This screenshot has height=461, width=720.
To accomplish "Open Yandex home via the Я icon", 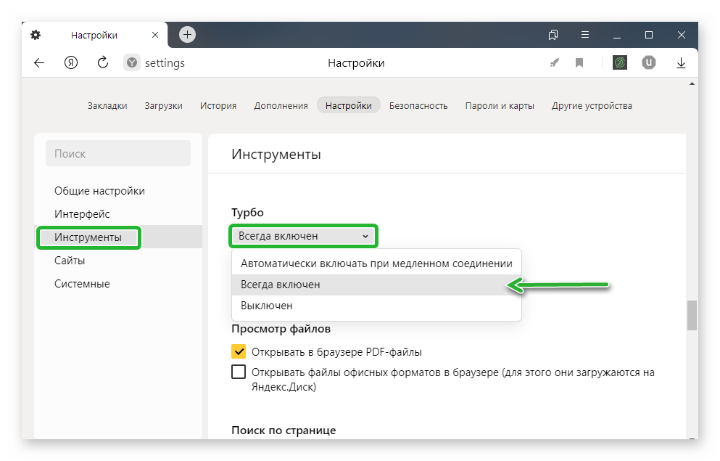I will pyautogui.click(x=71, y=62).
